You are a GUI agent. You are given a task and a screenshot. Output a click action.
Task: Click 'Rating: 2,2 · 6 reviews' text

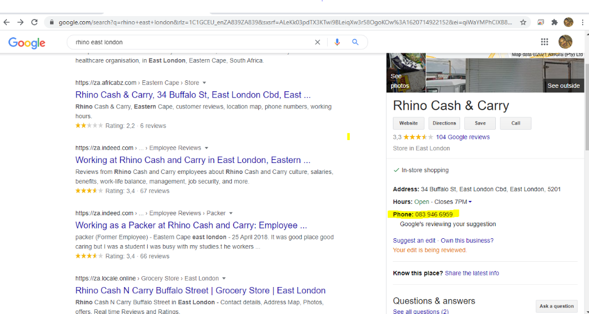point(136,126)
